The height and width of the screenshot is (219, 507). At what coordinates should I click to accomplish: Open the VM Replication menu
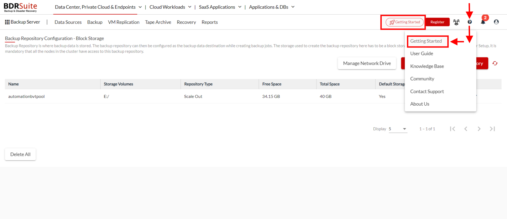pyautogui.click(x=124, y=22)
